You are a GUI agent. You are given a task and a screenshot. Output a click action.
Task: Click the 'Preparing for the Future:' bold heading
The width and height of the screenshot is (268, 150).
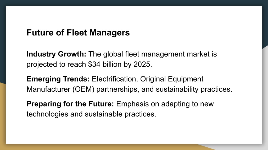point(70,104)
